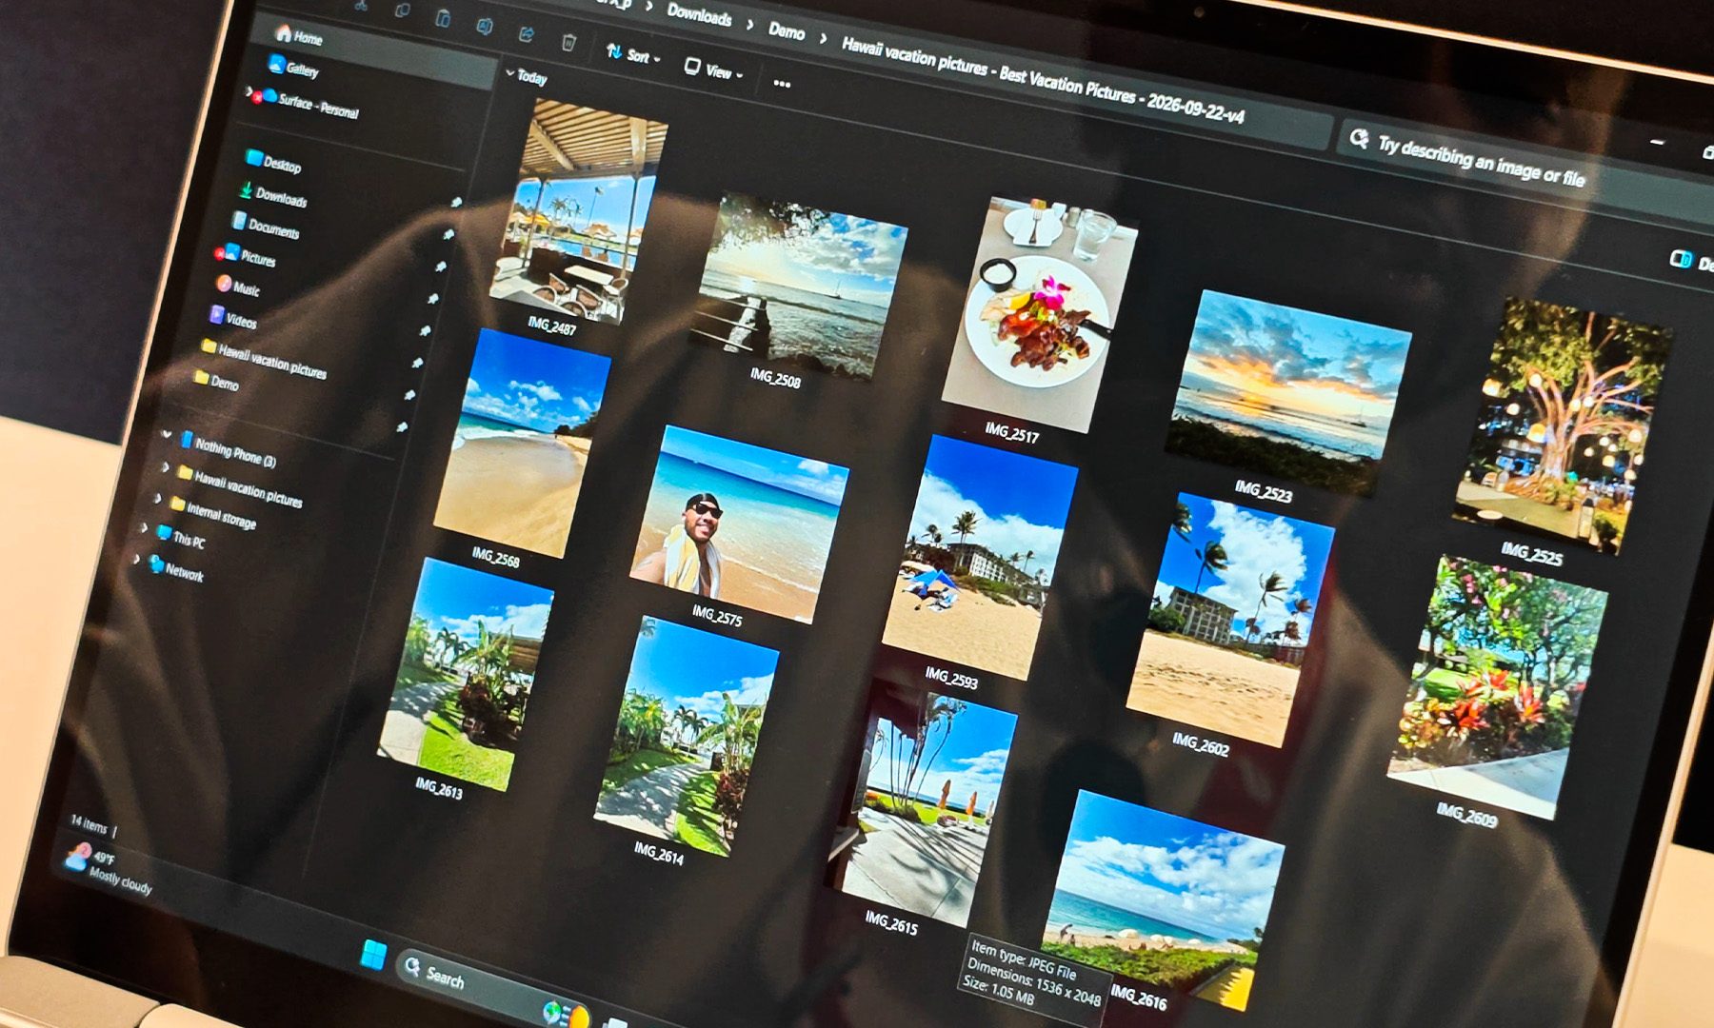Click the AI search magnifier icon
This screenshot has width=1714, height=1028.
pyautogui.click(x=1359, y=139)
